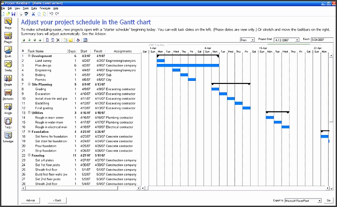Collapse the Site Planning phase
337x207 pixels.
click(29, 84)
